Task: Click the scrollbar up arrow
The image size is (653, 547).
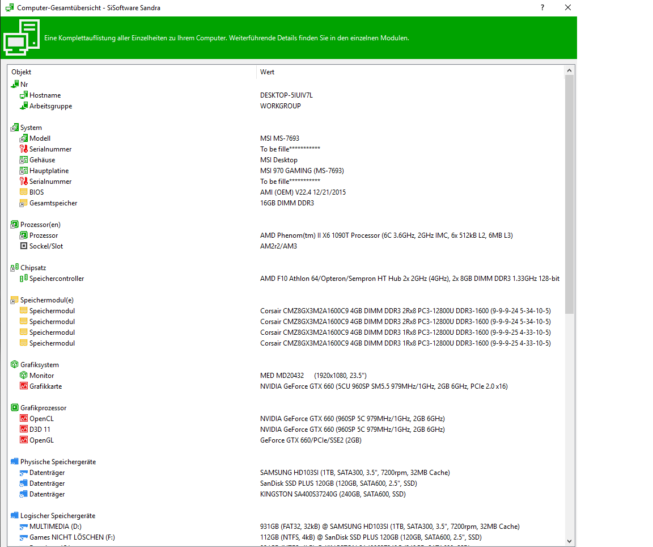Action: point(569,70)
